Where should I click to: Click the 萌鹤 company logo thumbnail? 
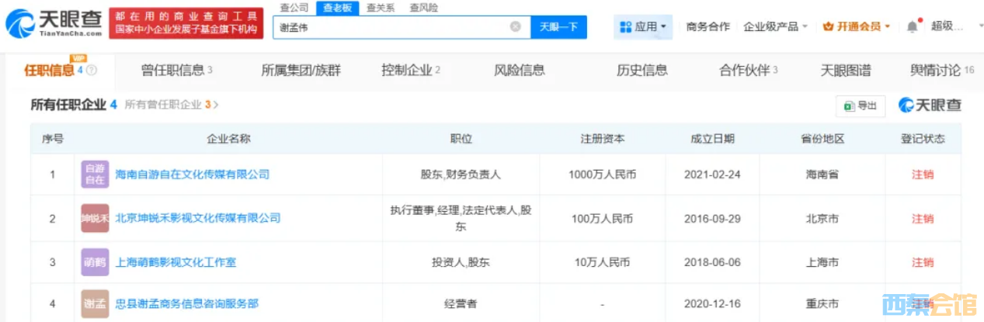(x=95, y=262)
